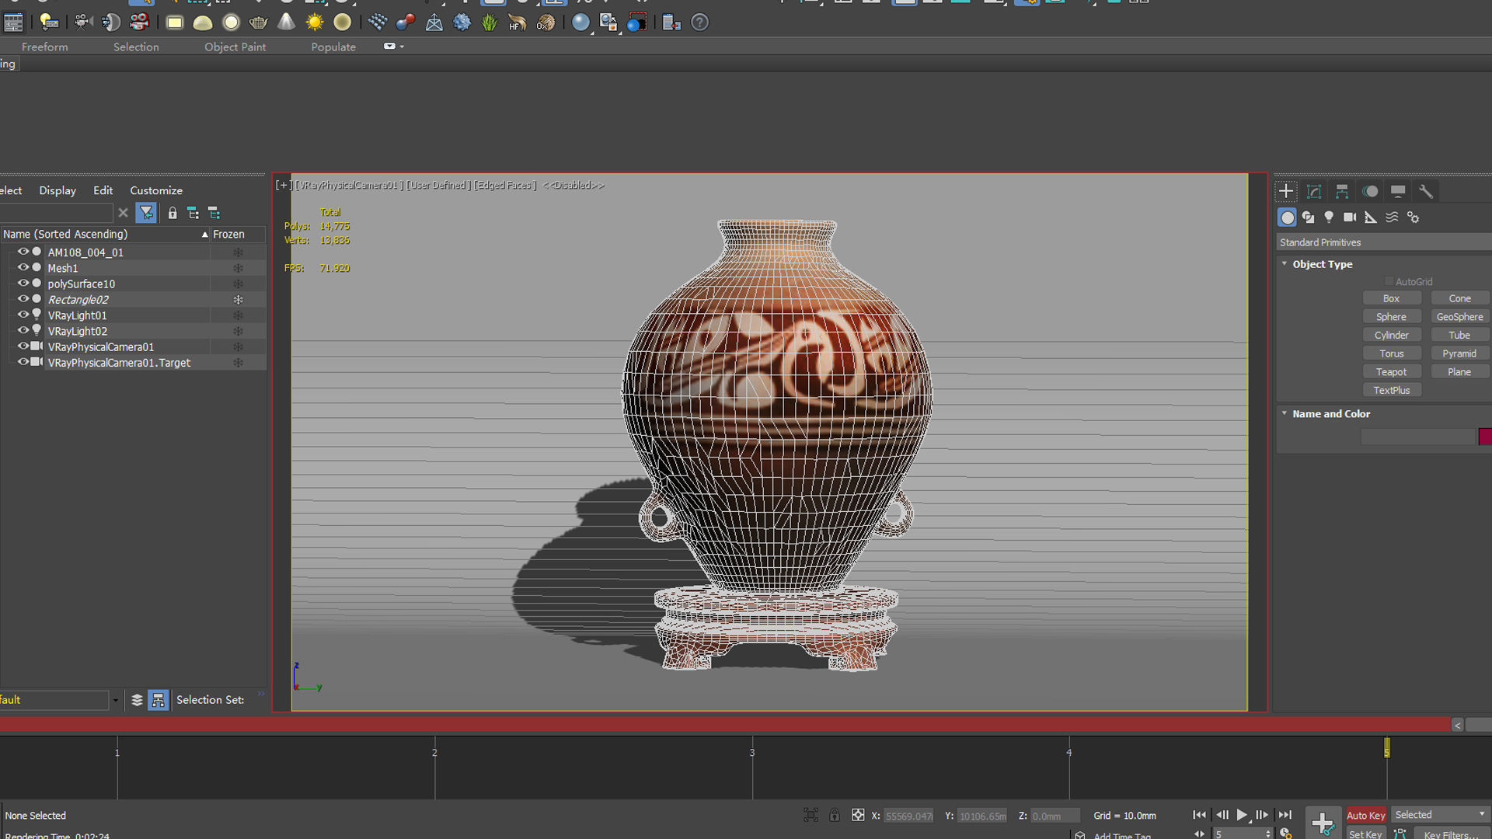Open the Object Paint ribbon tab
The width and height of the screenshot is (1492, 839).
[x=235, y=47]
